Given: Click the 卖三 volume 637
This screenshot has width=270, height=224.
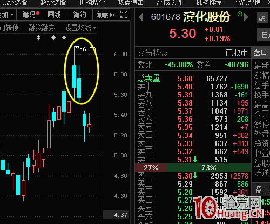Looking at the screenshot, I should (x=221, y=143).
